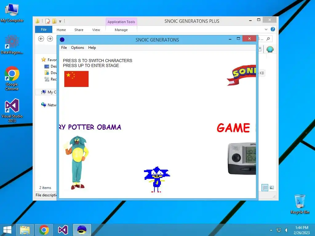Launch Google Chrome from desktop
Viewport: 315px width, 236px height.
(x=12, y=78)
